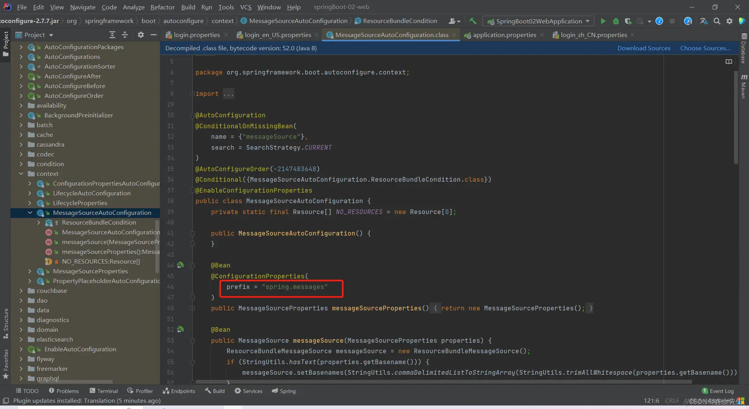Image resolution: width=749 pixels, height=409 pixels.
Task: Open the Database tool window
Action: coord(744,48)
